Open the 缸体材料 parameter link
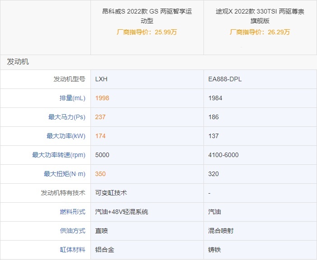The width and height of the screenshot is (317, 260). (72, 250)
